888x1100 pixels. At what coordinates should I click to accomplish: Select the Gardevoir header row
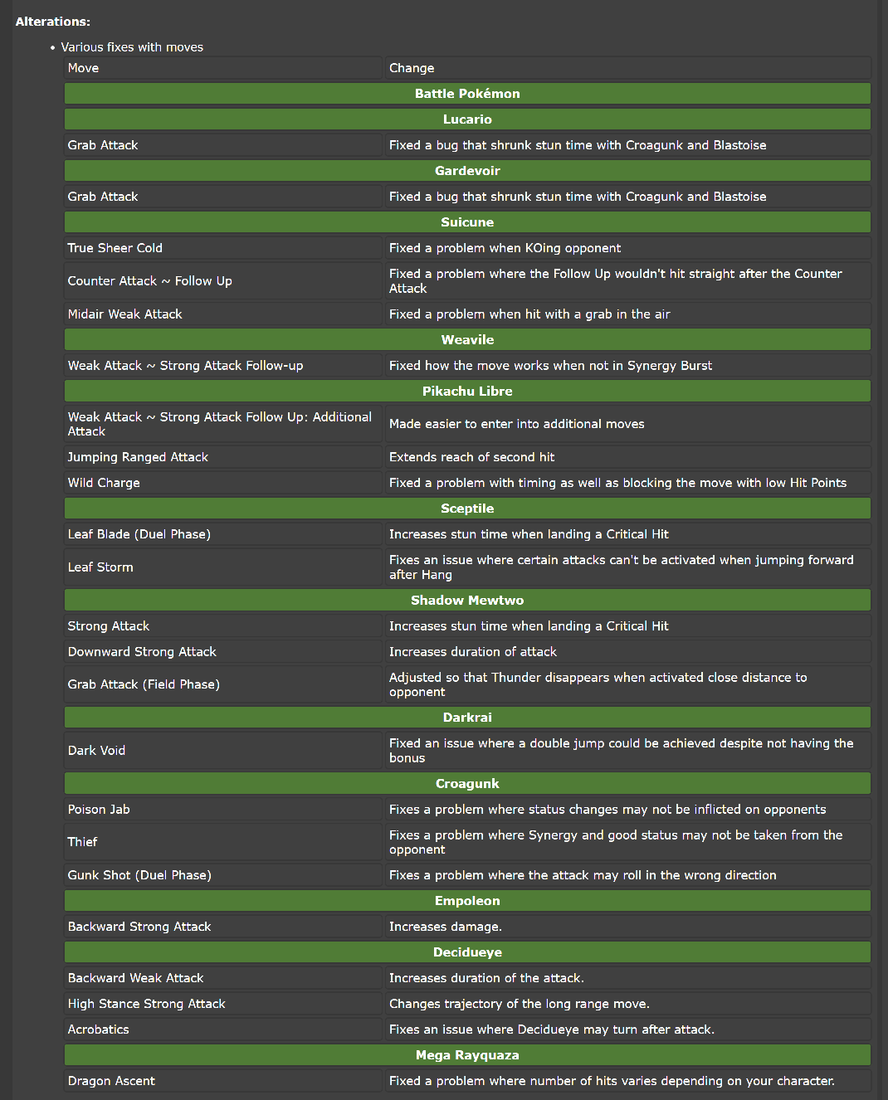(467, 171)
